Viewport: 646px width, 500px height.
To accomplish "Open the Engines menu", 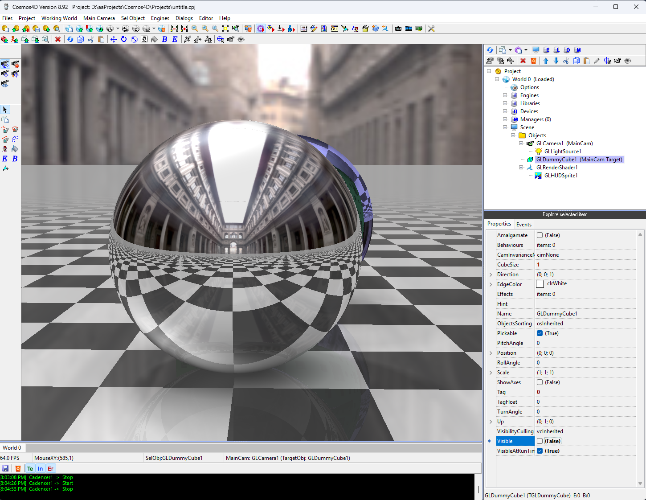I will pyautogui.click(x=160, y=18).
